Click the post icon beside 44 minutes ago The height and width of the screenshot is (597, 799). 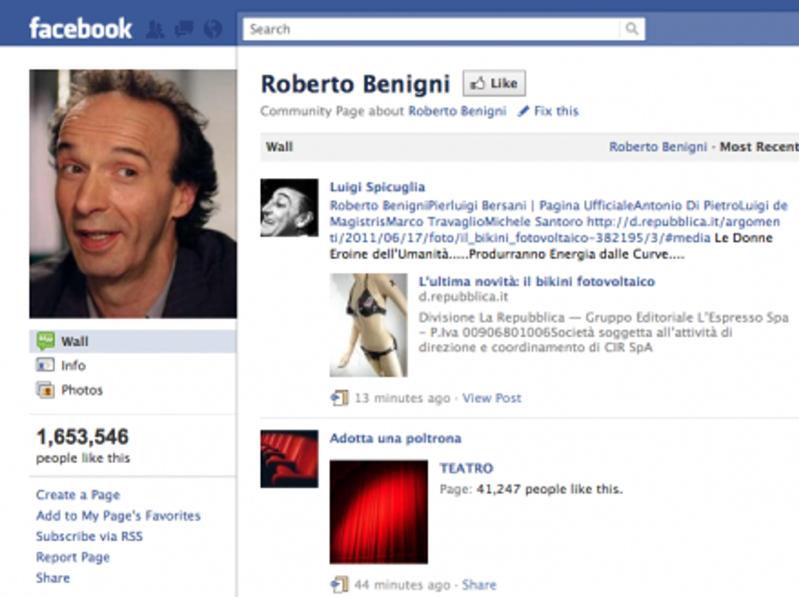[340, 585]
